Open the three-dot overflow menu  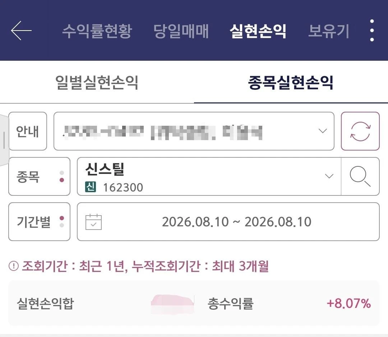pyautogui.click(x=372, y=31)
